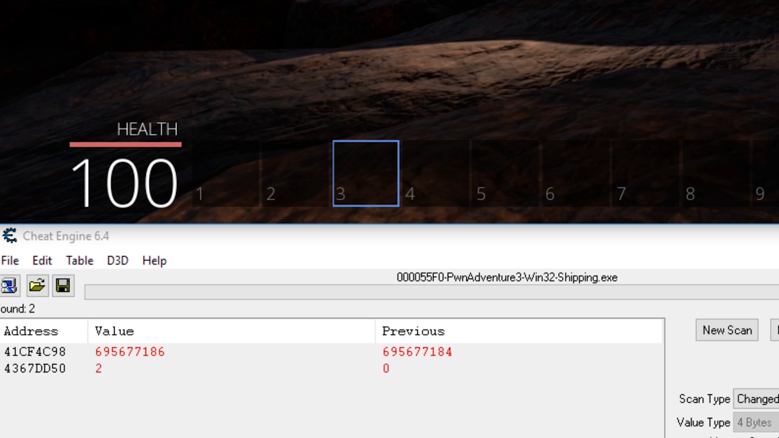The height and width of the screenshot is (438, 779).
Task: Open the File menu
Action: coord(10,260)
